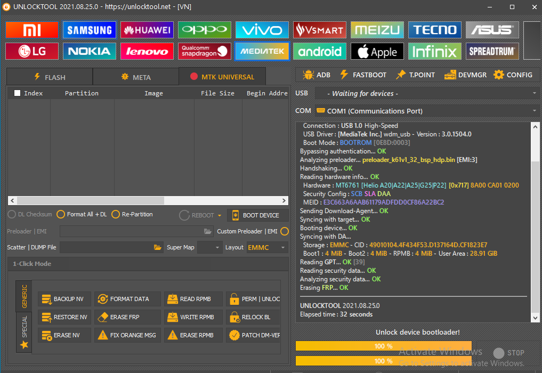
Task: Open the T.POINT test point menu
Action: (415, 75)
